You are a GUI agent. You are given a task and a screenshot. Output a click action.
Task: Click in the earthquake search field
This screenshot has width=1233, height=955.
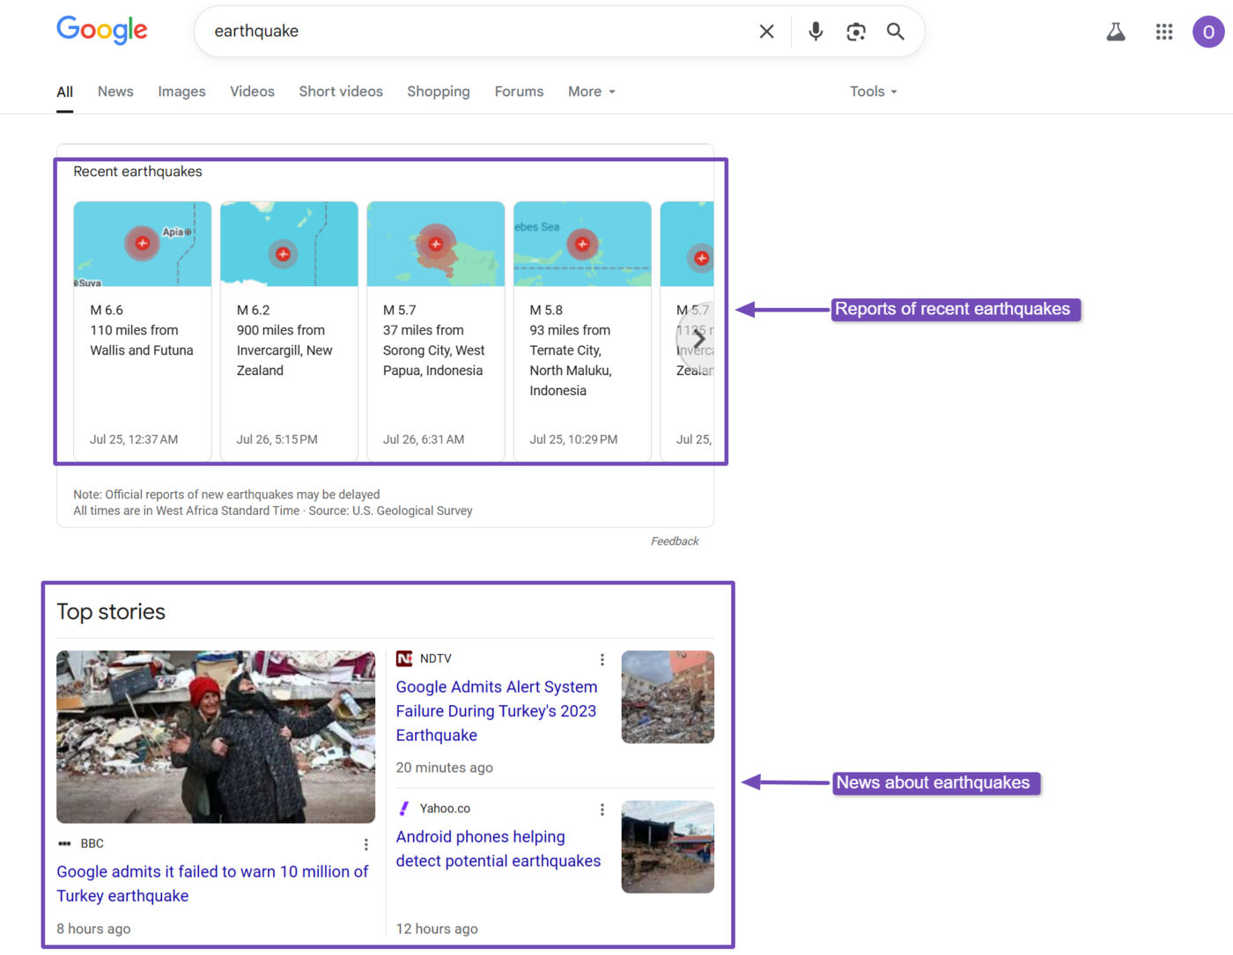tap(476, 32)
